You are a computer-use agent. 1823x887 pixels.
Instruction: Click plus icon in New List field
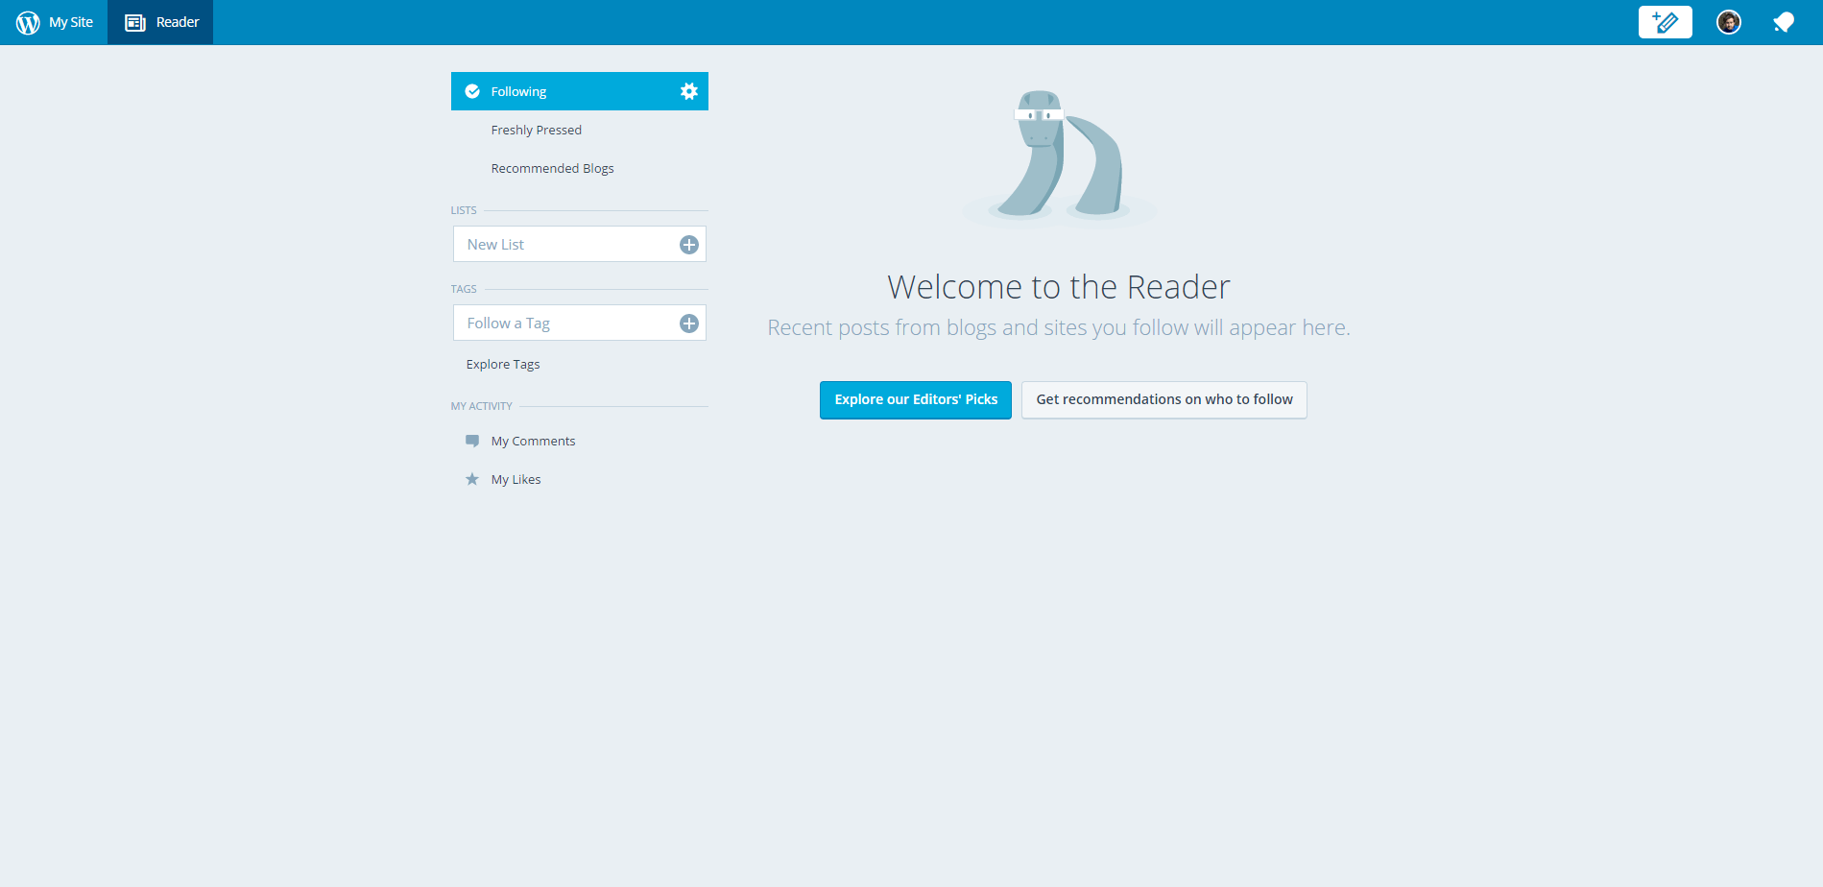pyautogui.click(x=689, y=245)
